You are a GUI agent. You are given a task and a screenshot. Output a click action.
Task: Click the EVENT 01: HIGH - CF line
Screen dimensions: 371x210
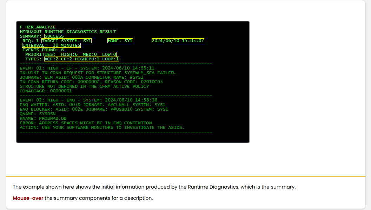(87, 68)
